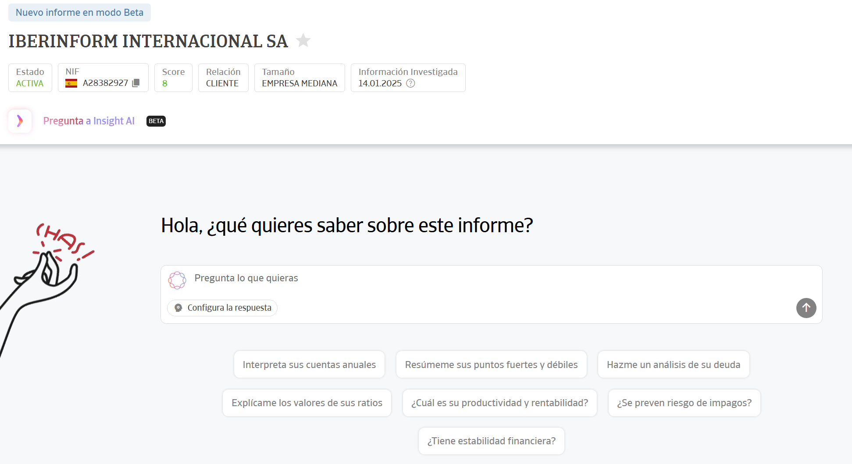The width and height of the screenshot is (852, 464).
Task: Select the Relación CLIENTE badge
Action: coord(223,78)
